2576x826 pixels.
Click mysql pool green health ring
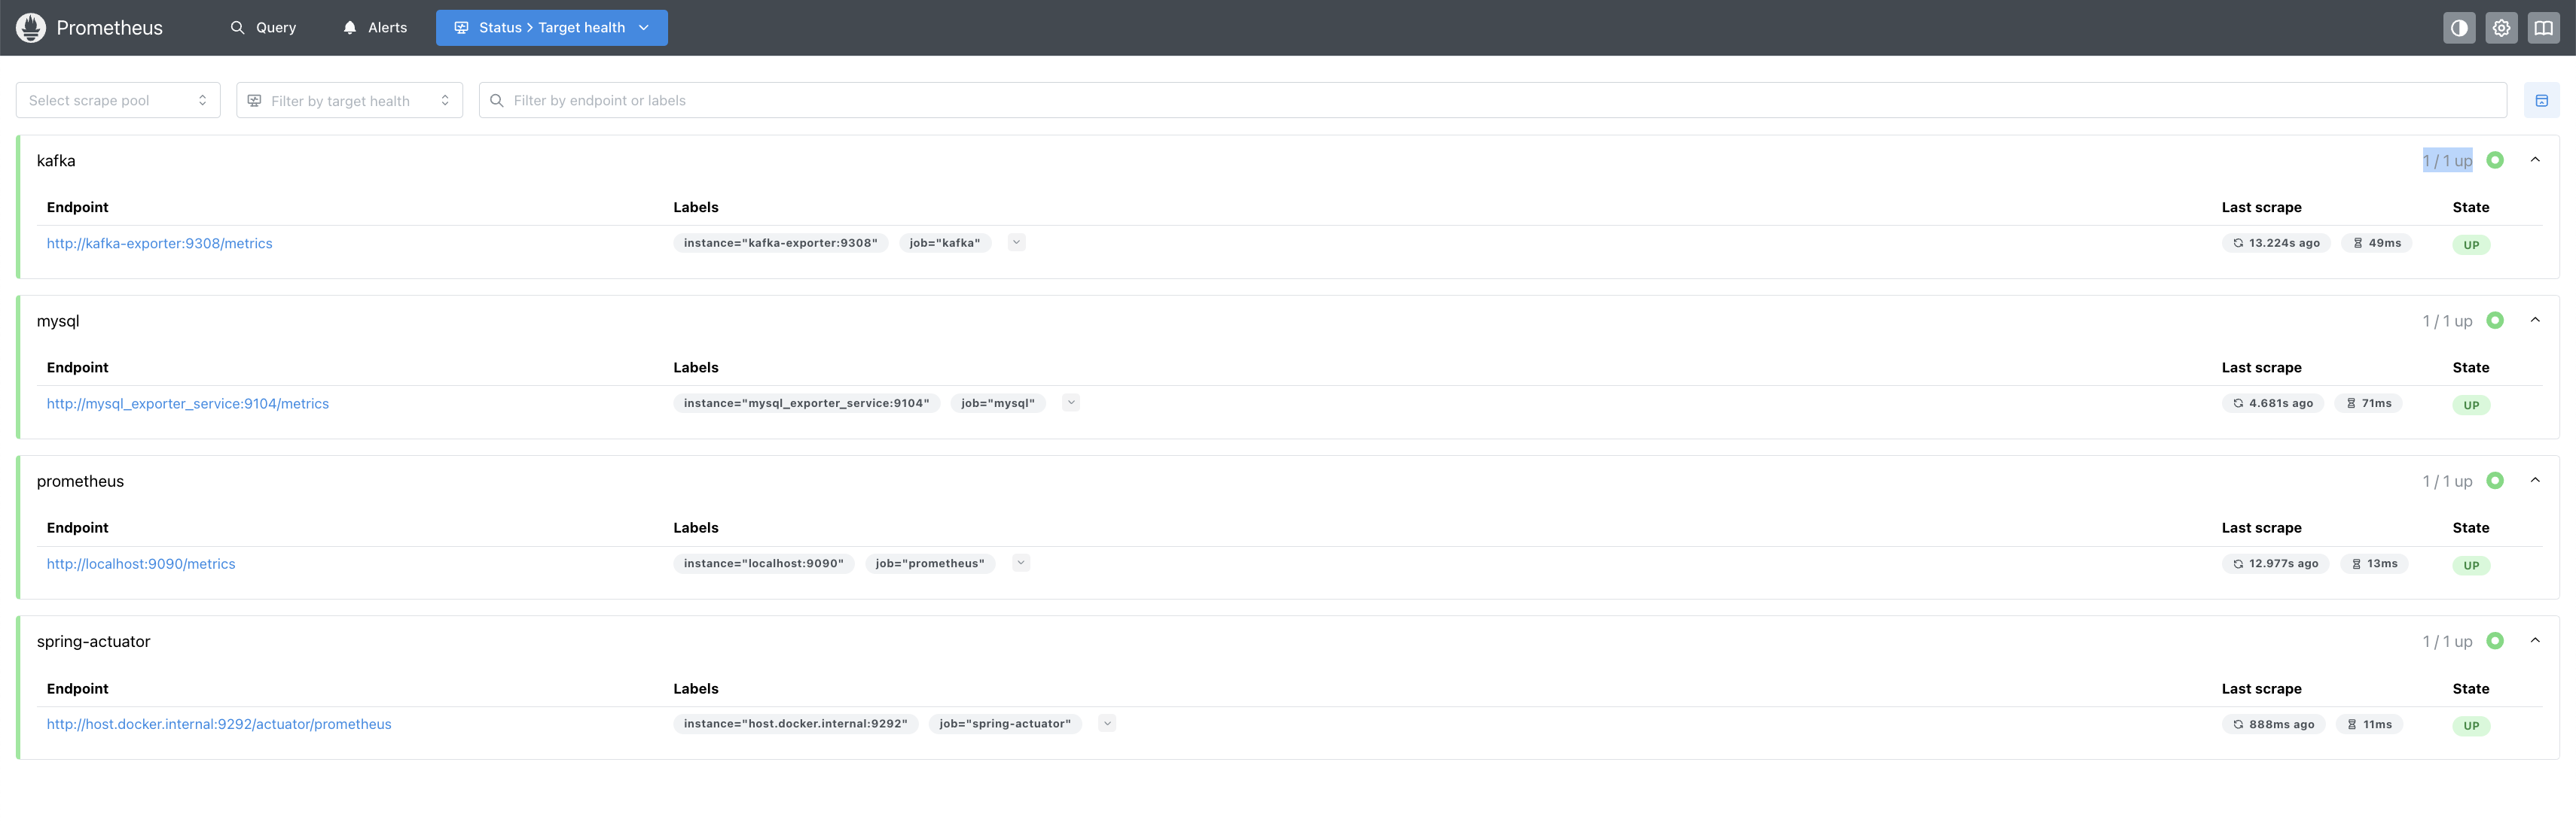click(2494, 320)
